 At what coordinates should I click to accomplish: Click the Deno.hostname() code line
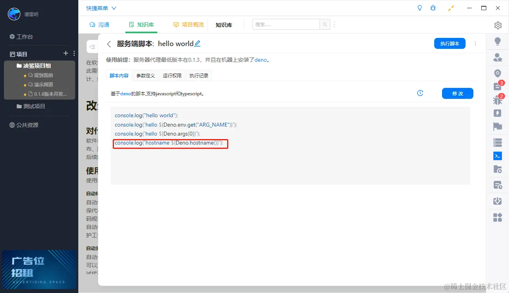(169, 143)
